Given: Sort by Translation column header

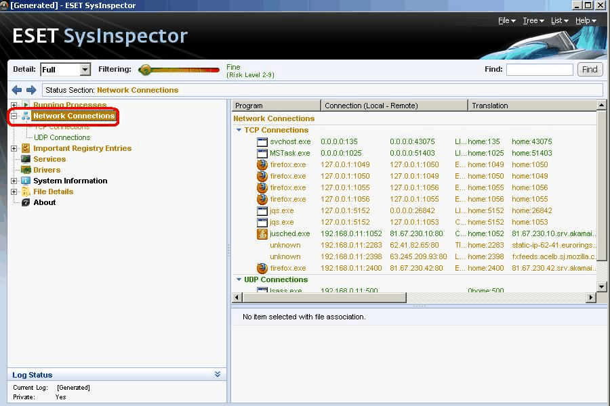Looking at the screenshot, I should (x=532, y=106).
